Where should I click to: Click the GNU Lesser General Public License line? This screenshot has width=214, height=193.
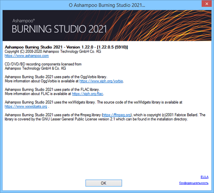[x=96, y=119]
